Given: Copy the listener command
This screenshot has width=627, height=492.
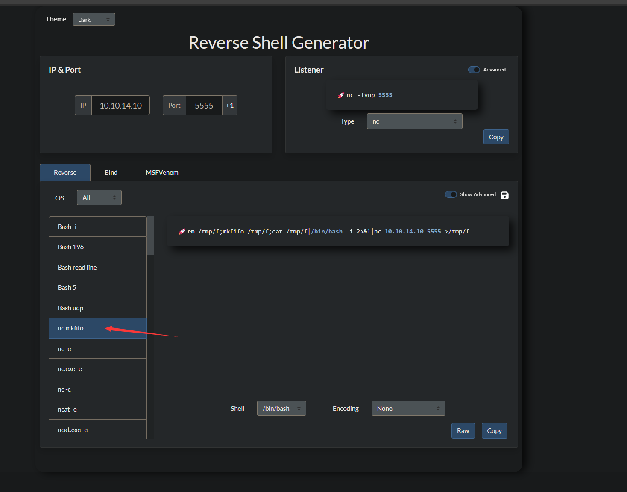Looking at the screenshot, I should (x=496, y=137).
